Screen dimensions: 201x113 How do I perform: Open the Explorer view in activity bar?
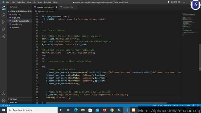3,8
